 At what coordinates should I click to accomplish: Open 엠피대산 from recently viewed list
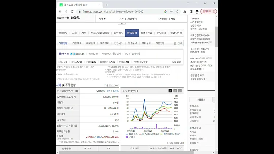[194, 143]
